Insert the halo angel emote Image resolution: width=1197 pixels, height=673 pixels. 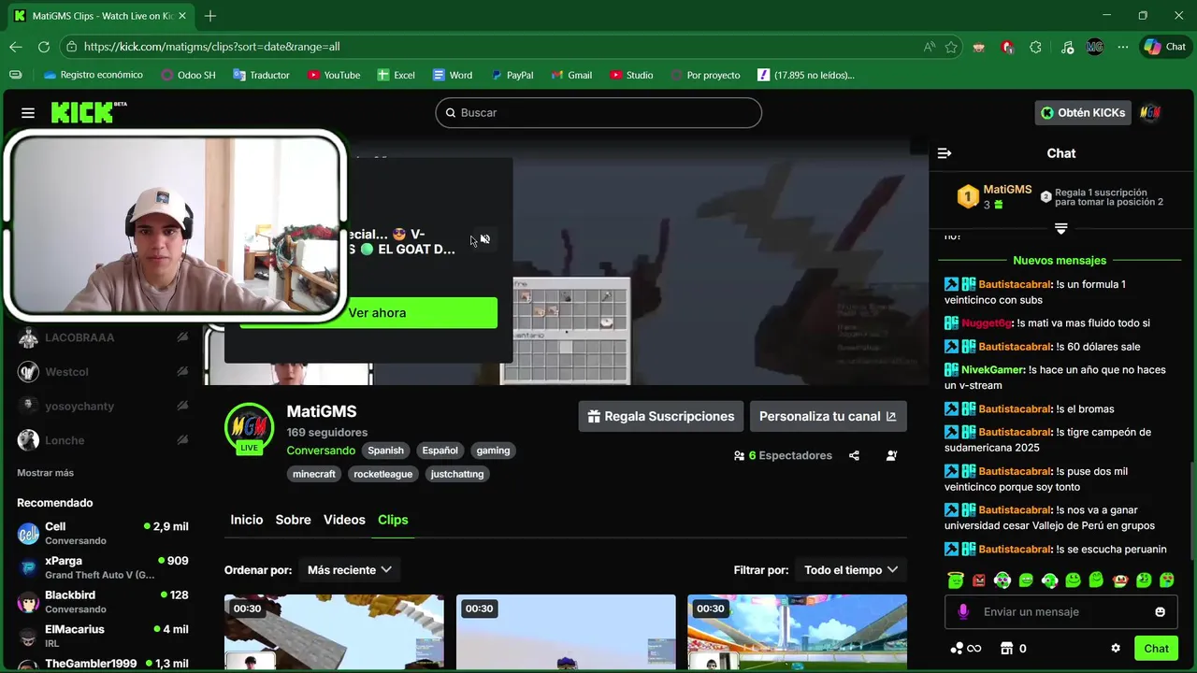956,580
